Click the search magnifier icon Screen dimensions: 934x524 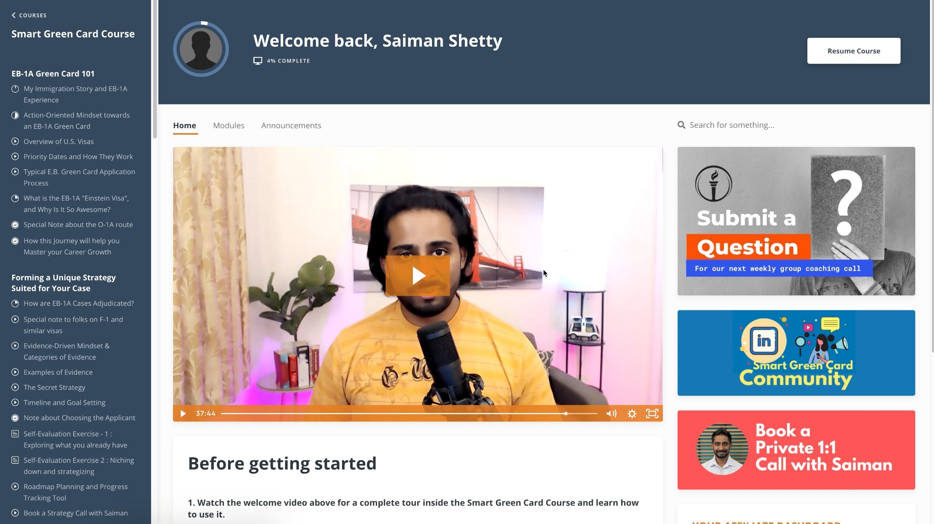point(681,125)
